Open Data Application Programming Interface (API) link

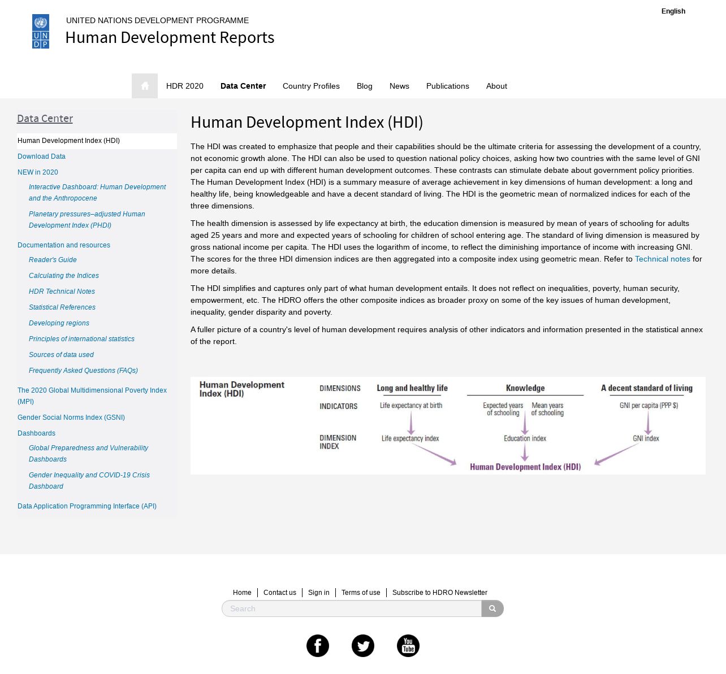87,506
